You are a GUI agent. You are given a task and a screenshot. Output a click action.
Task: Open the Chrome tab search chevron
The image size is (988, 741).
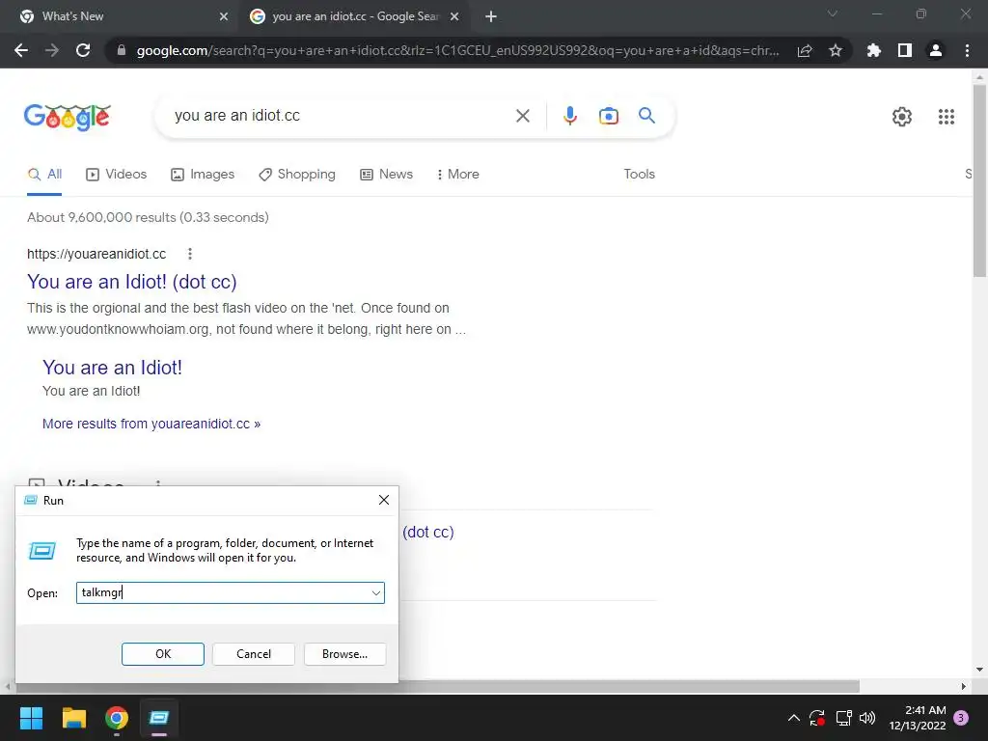833,14
